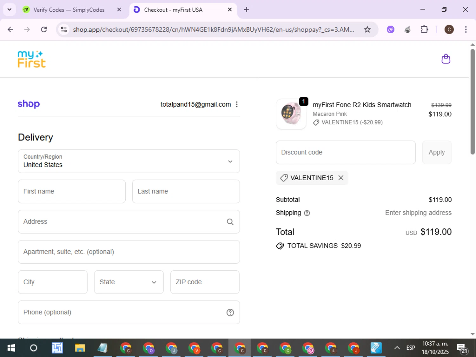The height and width of the screenshot is (357, 476).
Task: Open Chrome three-dot menu
Action: [466, 30]
